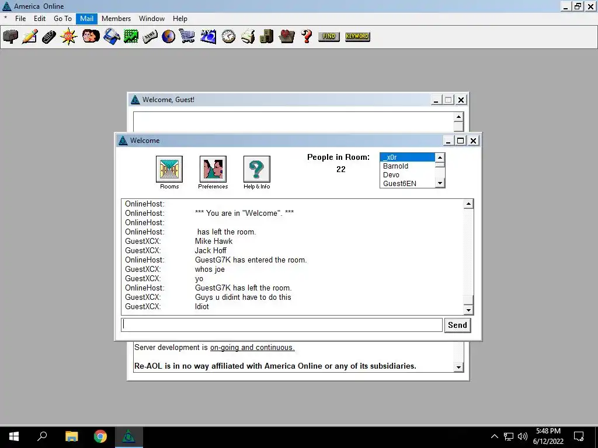598x448 pixels.
Task: Open File Explorer from taskbar
Action: coord(71,436)
